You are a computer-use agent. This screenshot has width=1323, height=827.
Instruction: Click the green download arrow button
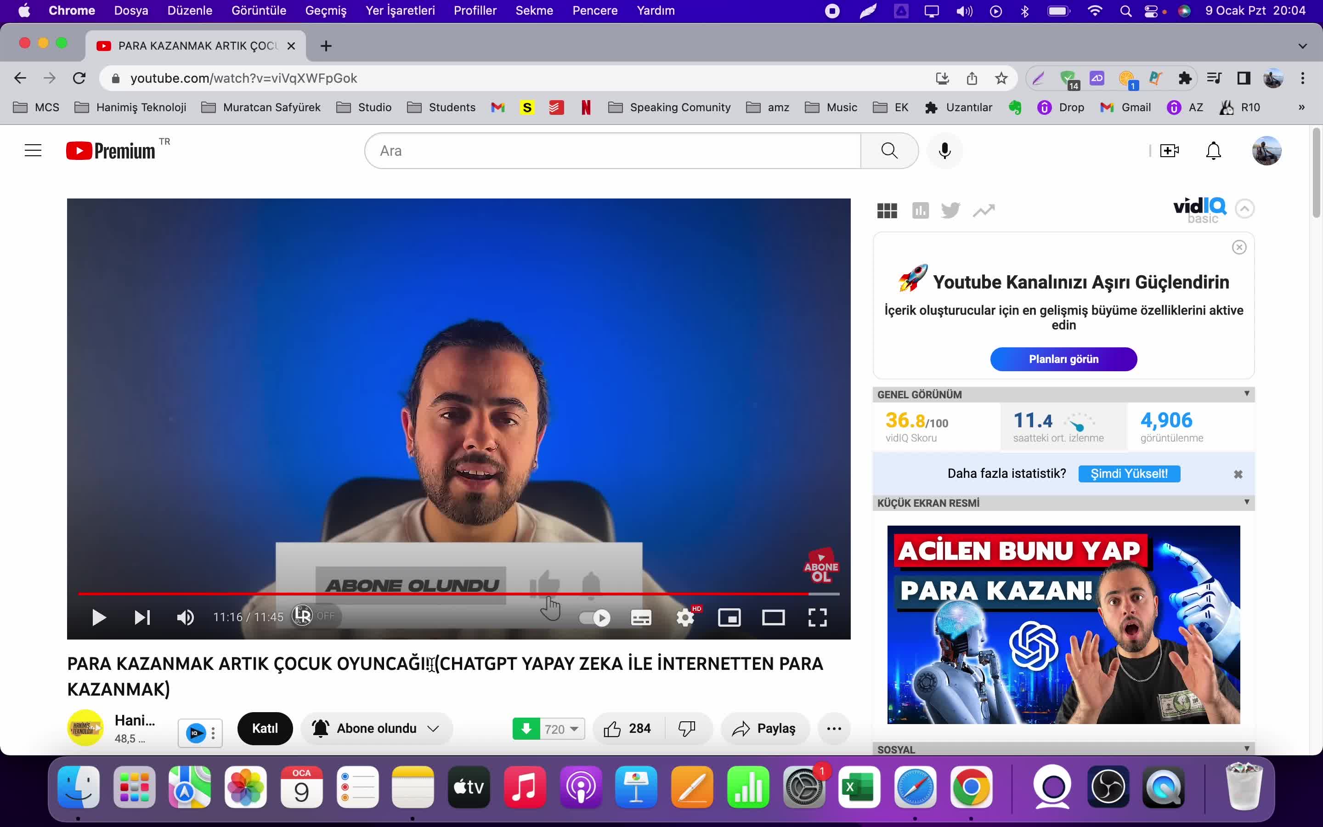tap(526, 729)
